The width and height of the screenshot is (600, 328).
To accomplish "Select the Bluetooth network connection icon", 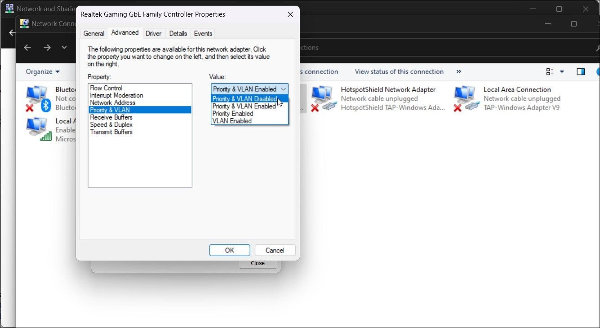I will 38,99.
